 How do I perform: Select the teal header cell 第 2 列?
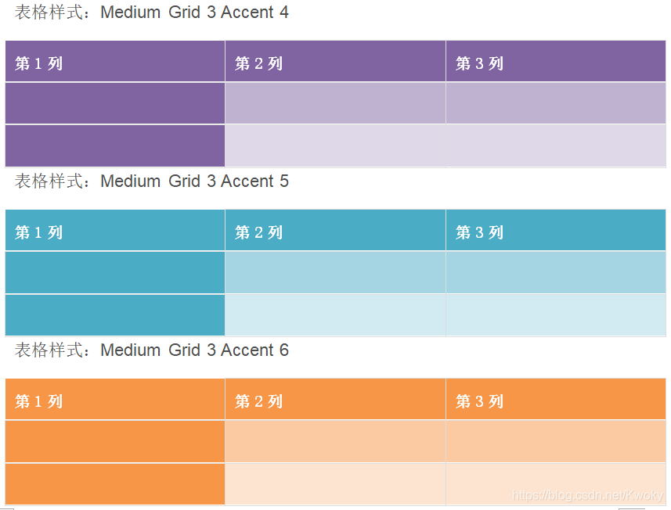335,230
